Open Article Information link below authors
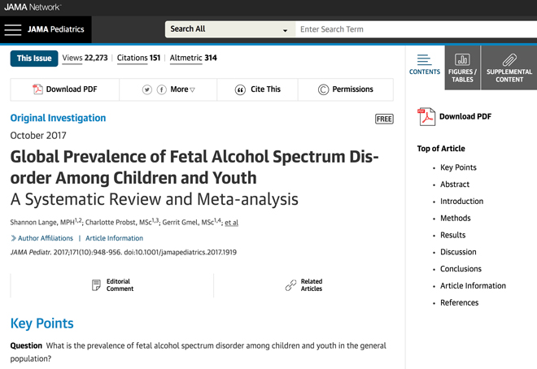The width and height of the screenshot is (537, 369). 114,238
